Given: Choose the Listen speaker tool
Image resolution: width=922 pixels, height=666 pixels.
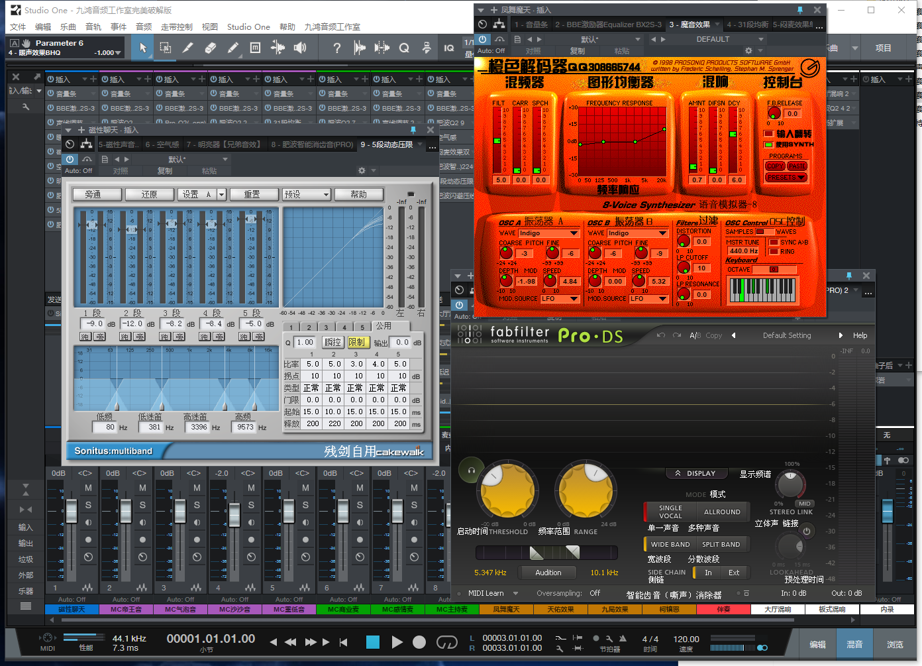Looking at the screenshot, I should click(x=300, y=48).
